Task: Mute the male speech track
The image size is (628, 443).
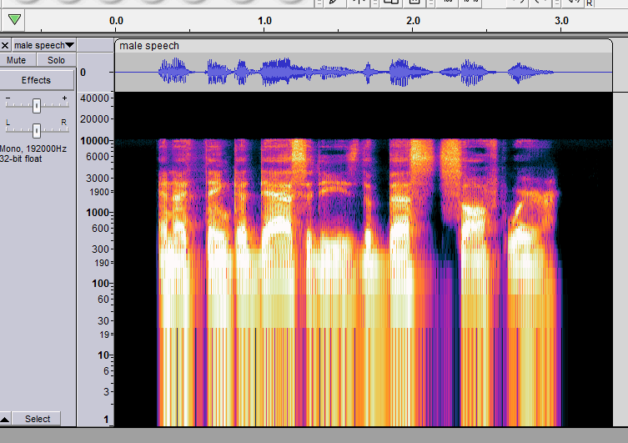Action: point(17,60)
